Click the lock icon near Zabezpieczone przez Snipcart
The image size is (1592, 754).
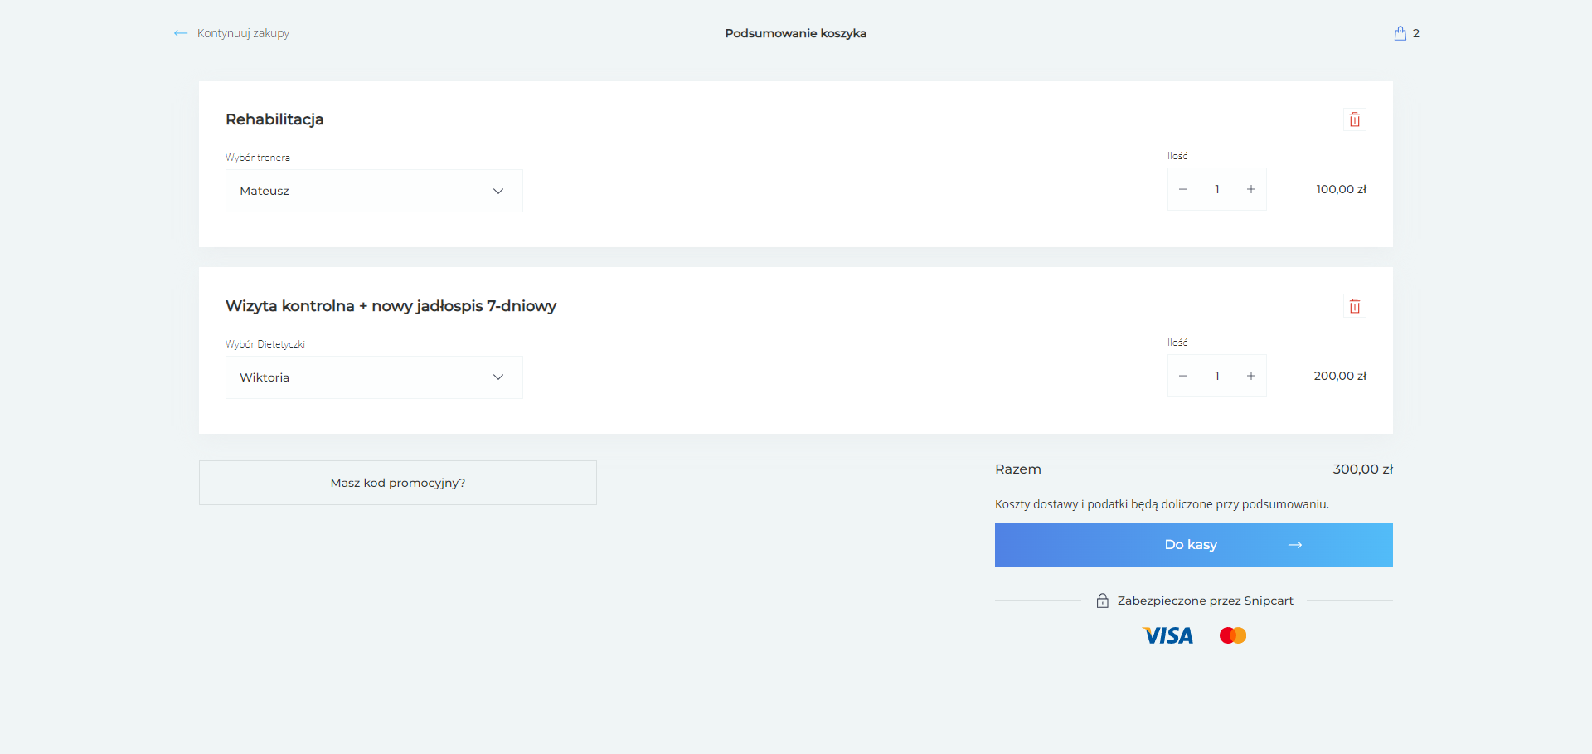pyautogui.click(x=1103, y=600)
